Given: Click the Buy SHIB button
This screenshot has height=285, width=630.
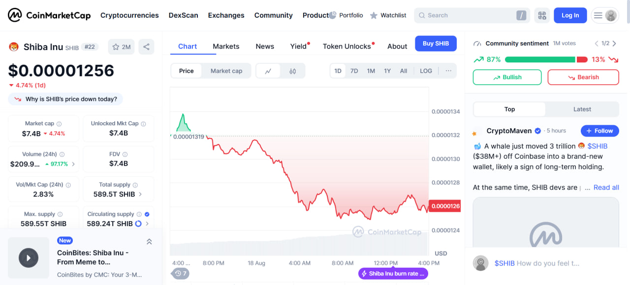Looking at the screenshot, I should point(436,43).
